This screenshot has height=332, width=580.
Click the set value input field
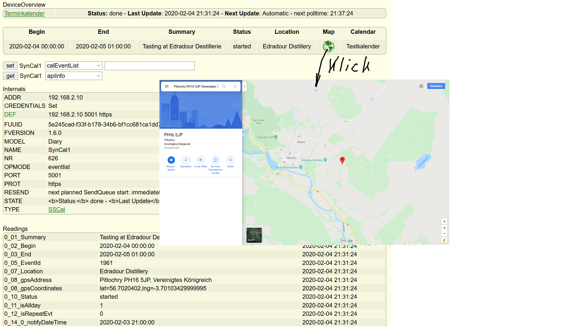pyautogui.click(x=149, y=66)
